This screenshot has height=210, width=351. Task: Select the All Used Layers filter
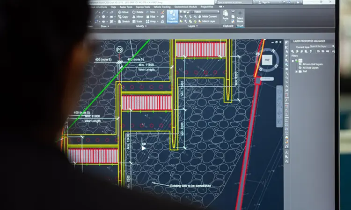tap(311, 68)
